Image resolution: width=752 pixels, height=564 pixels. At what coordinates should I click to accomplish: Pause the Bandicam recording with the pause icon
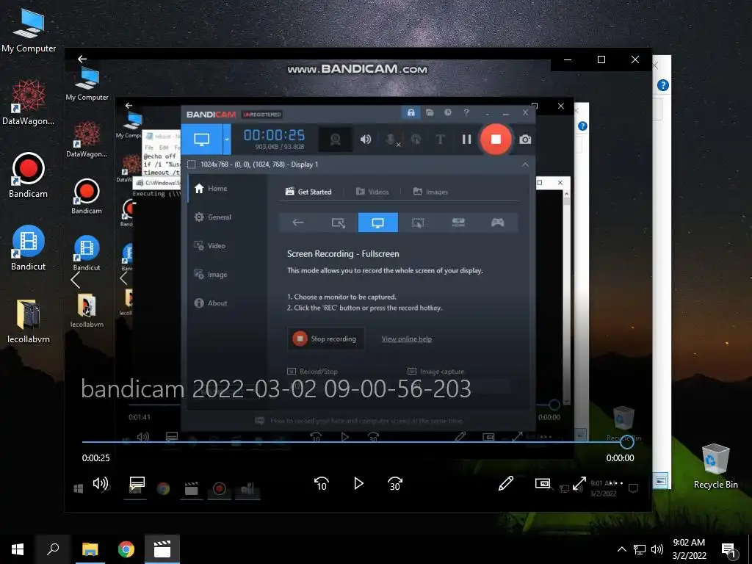coord(466,139)
